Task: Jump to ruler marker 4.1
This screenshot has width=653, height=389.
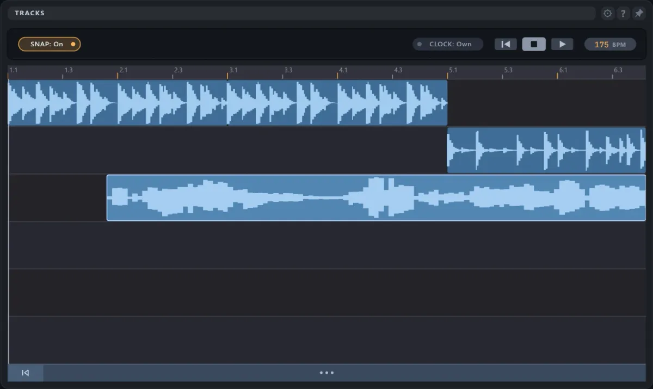Action: pos(343,70)
